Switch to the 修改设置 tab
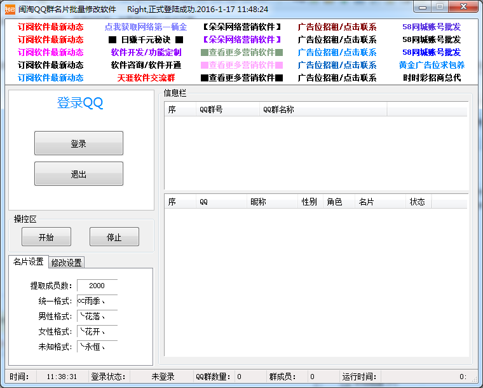This screenshot has width=483, height=388. point(67,262)
